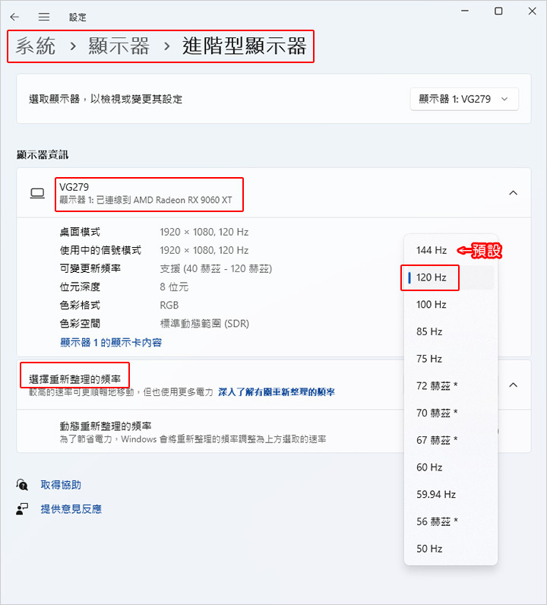Choose 67 赫茲 from the list
Screen dimensions: 547x605
[x=451, y=440]
